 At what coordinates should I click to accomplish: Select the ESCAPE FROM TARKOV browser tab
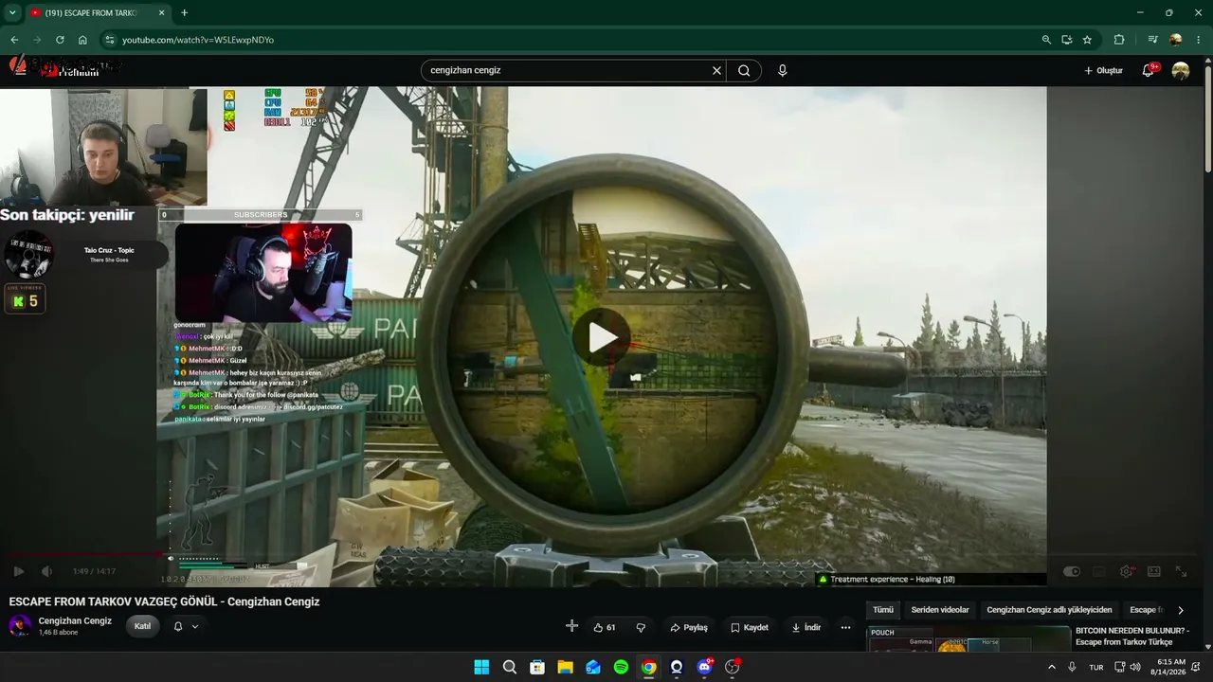[97, 13]
